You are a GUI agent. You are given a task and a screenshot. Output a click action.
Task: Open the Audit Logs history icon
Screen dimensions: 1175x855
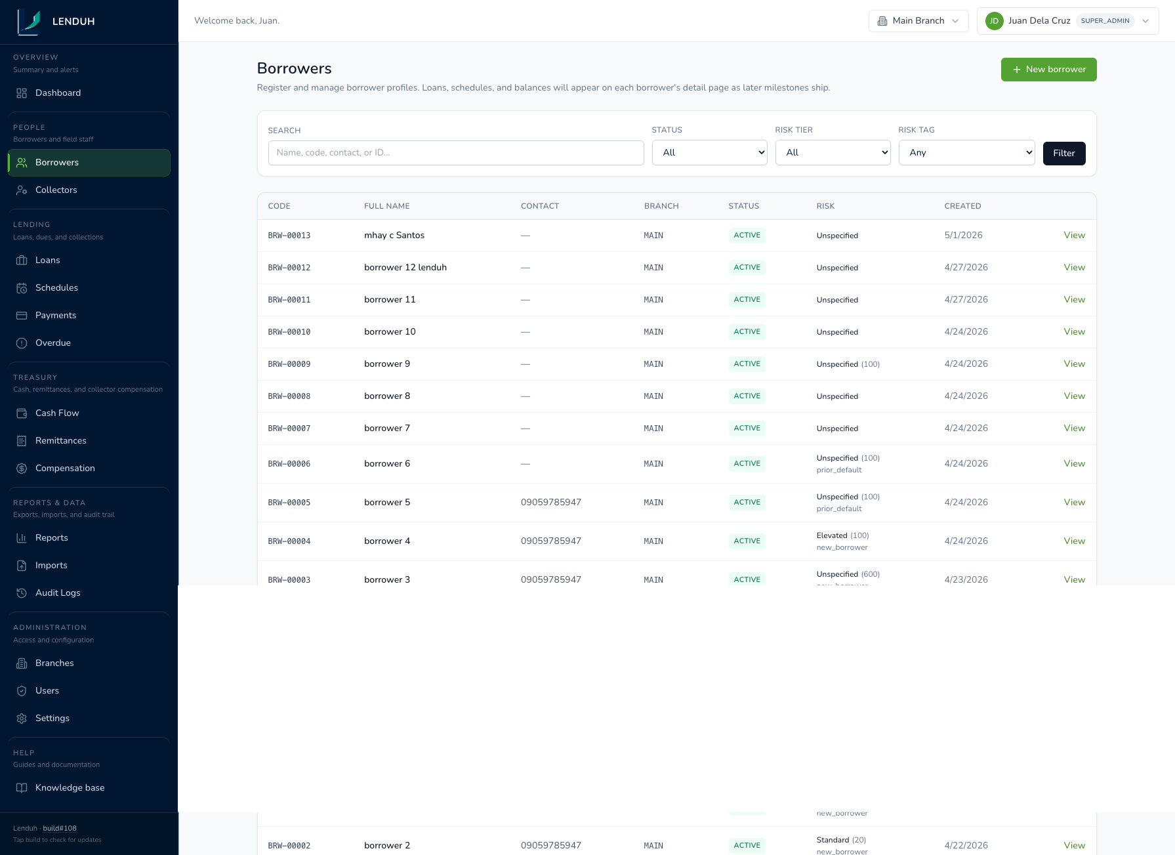[x=22, y=593]
